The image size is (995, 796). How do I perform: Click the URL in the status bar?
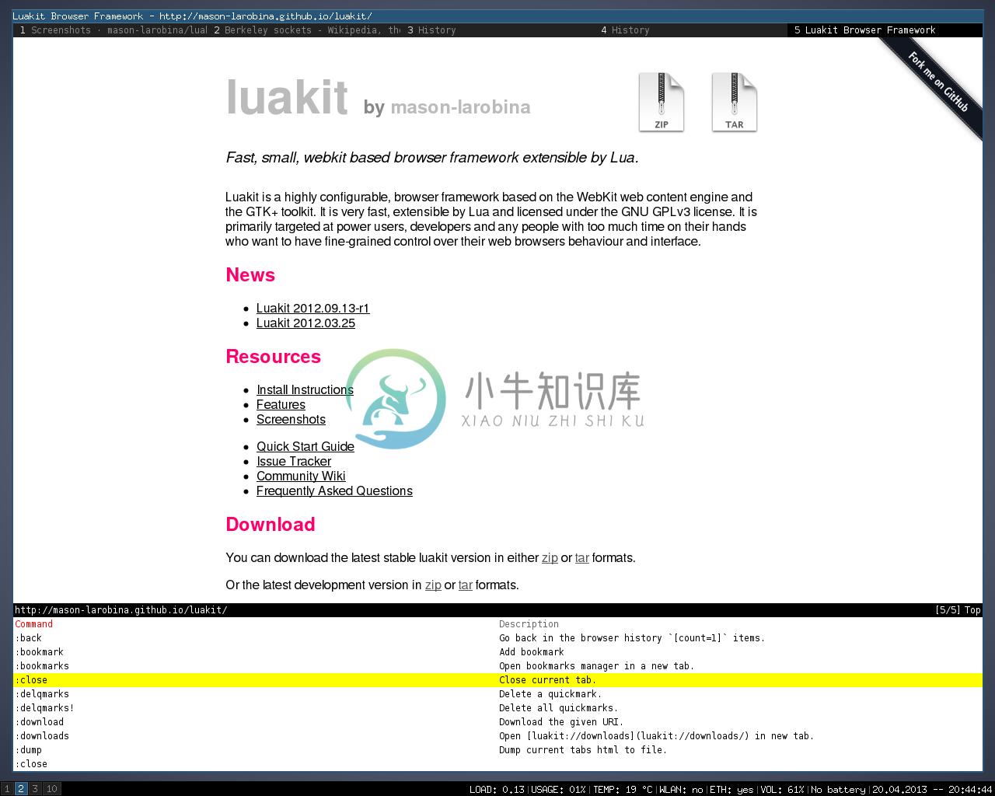(121, 610)
